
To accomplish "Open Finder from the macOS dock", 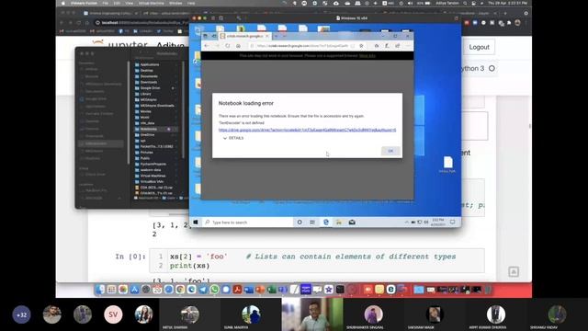I will coord(100,290).
